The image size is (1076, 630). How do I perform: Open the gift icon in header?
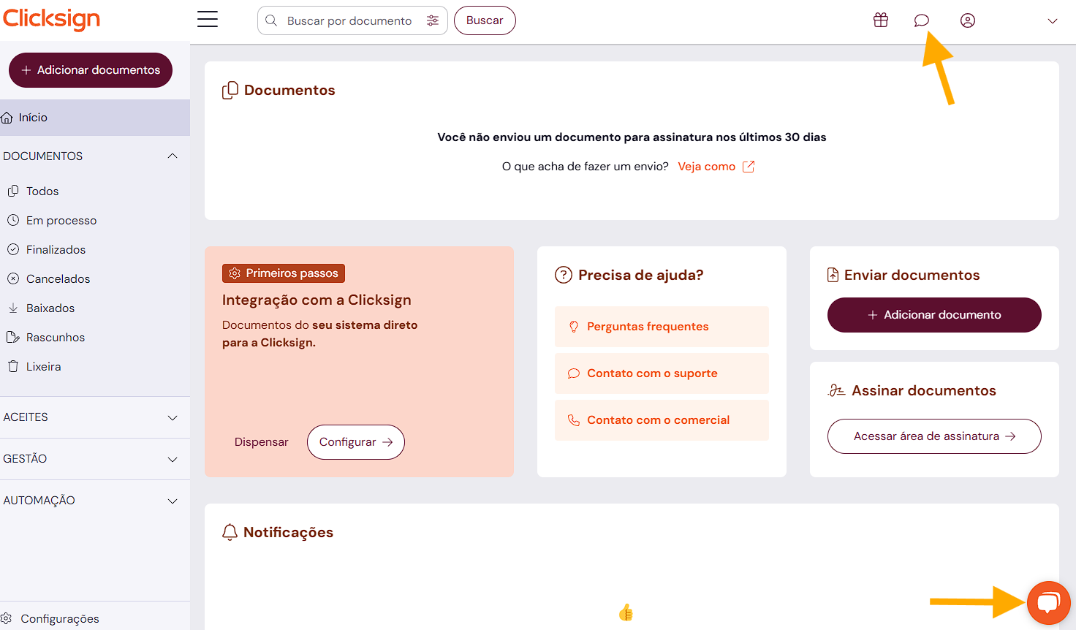click(881, 20)
